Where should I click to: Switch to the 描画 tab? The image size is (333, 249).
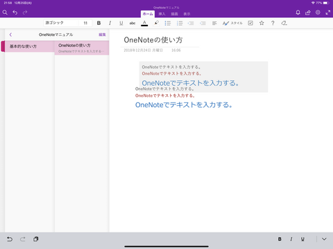tap(174, 14)
